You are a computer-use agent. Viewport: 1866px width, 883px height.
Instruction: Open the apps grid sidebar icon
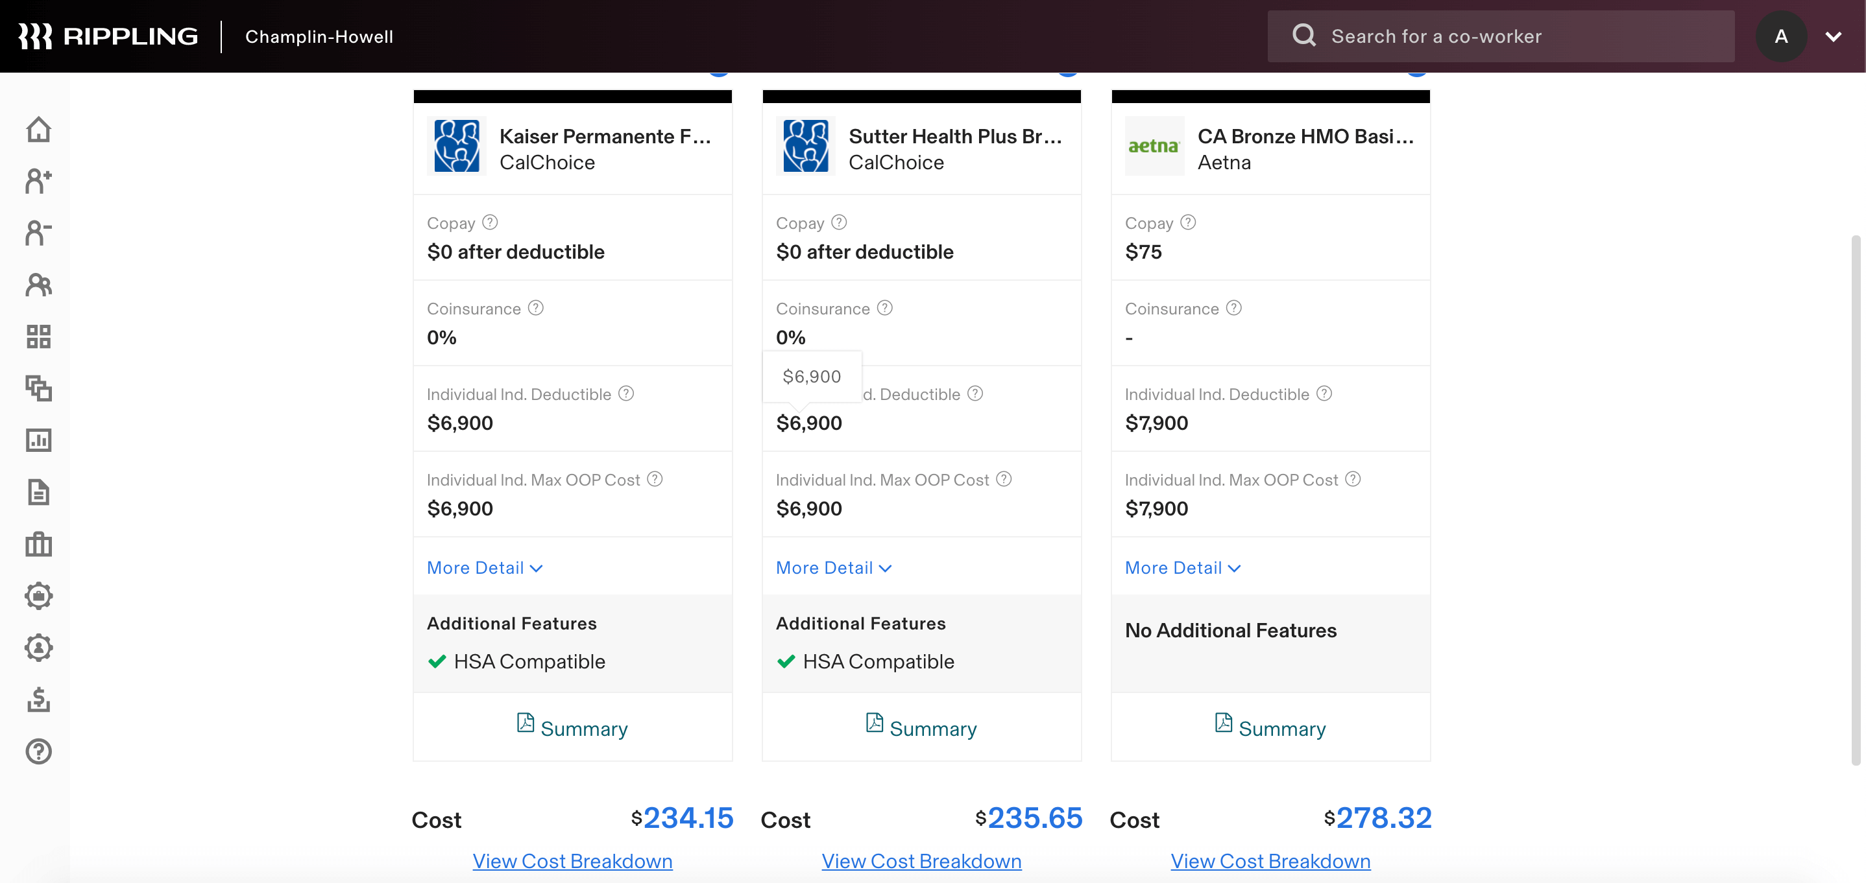tap(38, 336)
